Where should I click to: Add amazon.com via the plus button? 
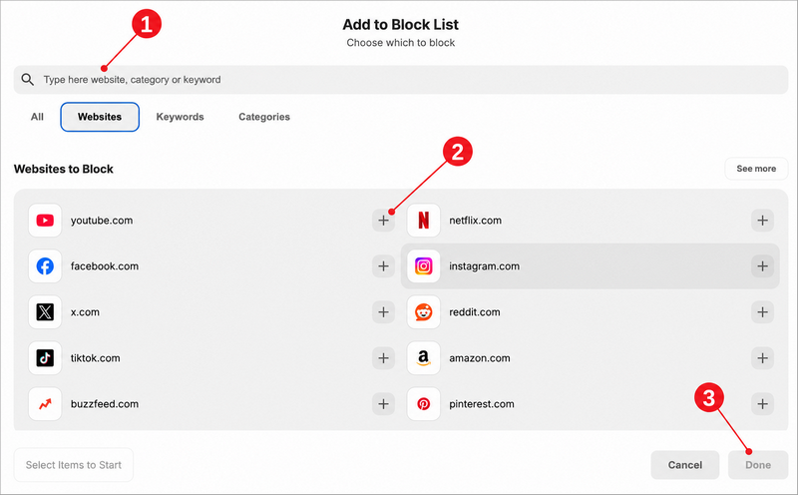click(762, 358)
